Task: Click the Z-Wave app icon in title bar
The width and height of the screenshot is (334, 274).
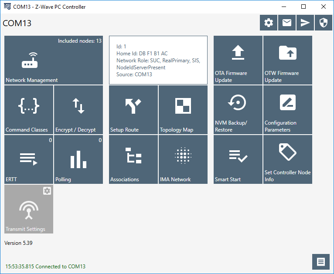Action: (x=7, y=7)
